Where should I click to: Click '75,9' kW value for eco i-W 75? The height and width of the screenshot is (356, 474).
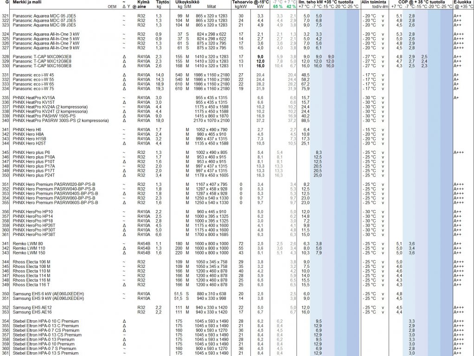click(305, 89)
